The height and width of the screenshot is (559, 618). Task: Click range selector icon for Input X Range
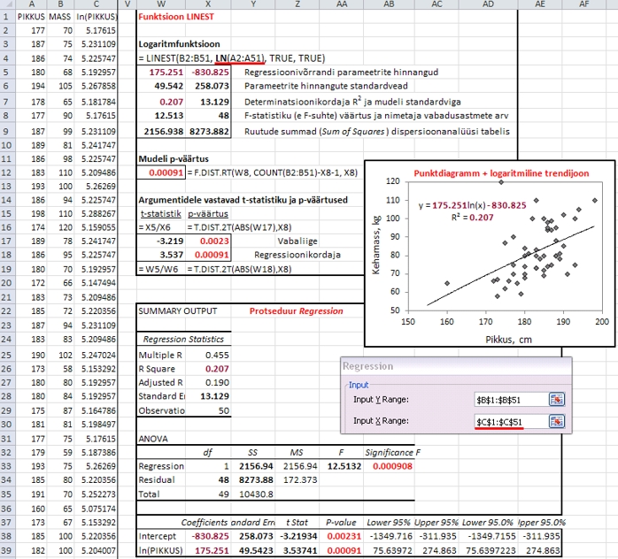(557, 422)
